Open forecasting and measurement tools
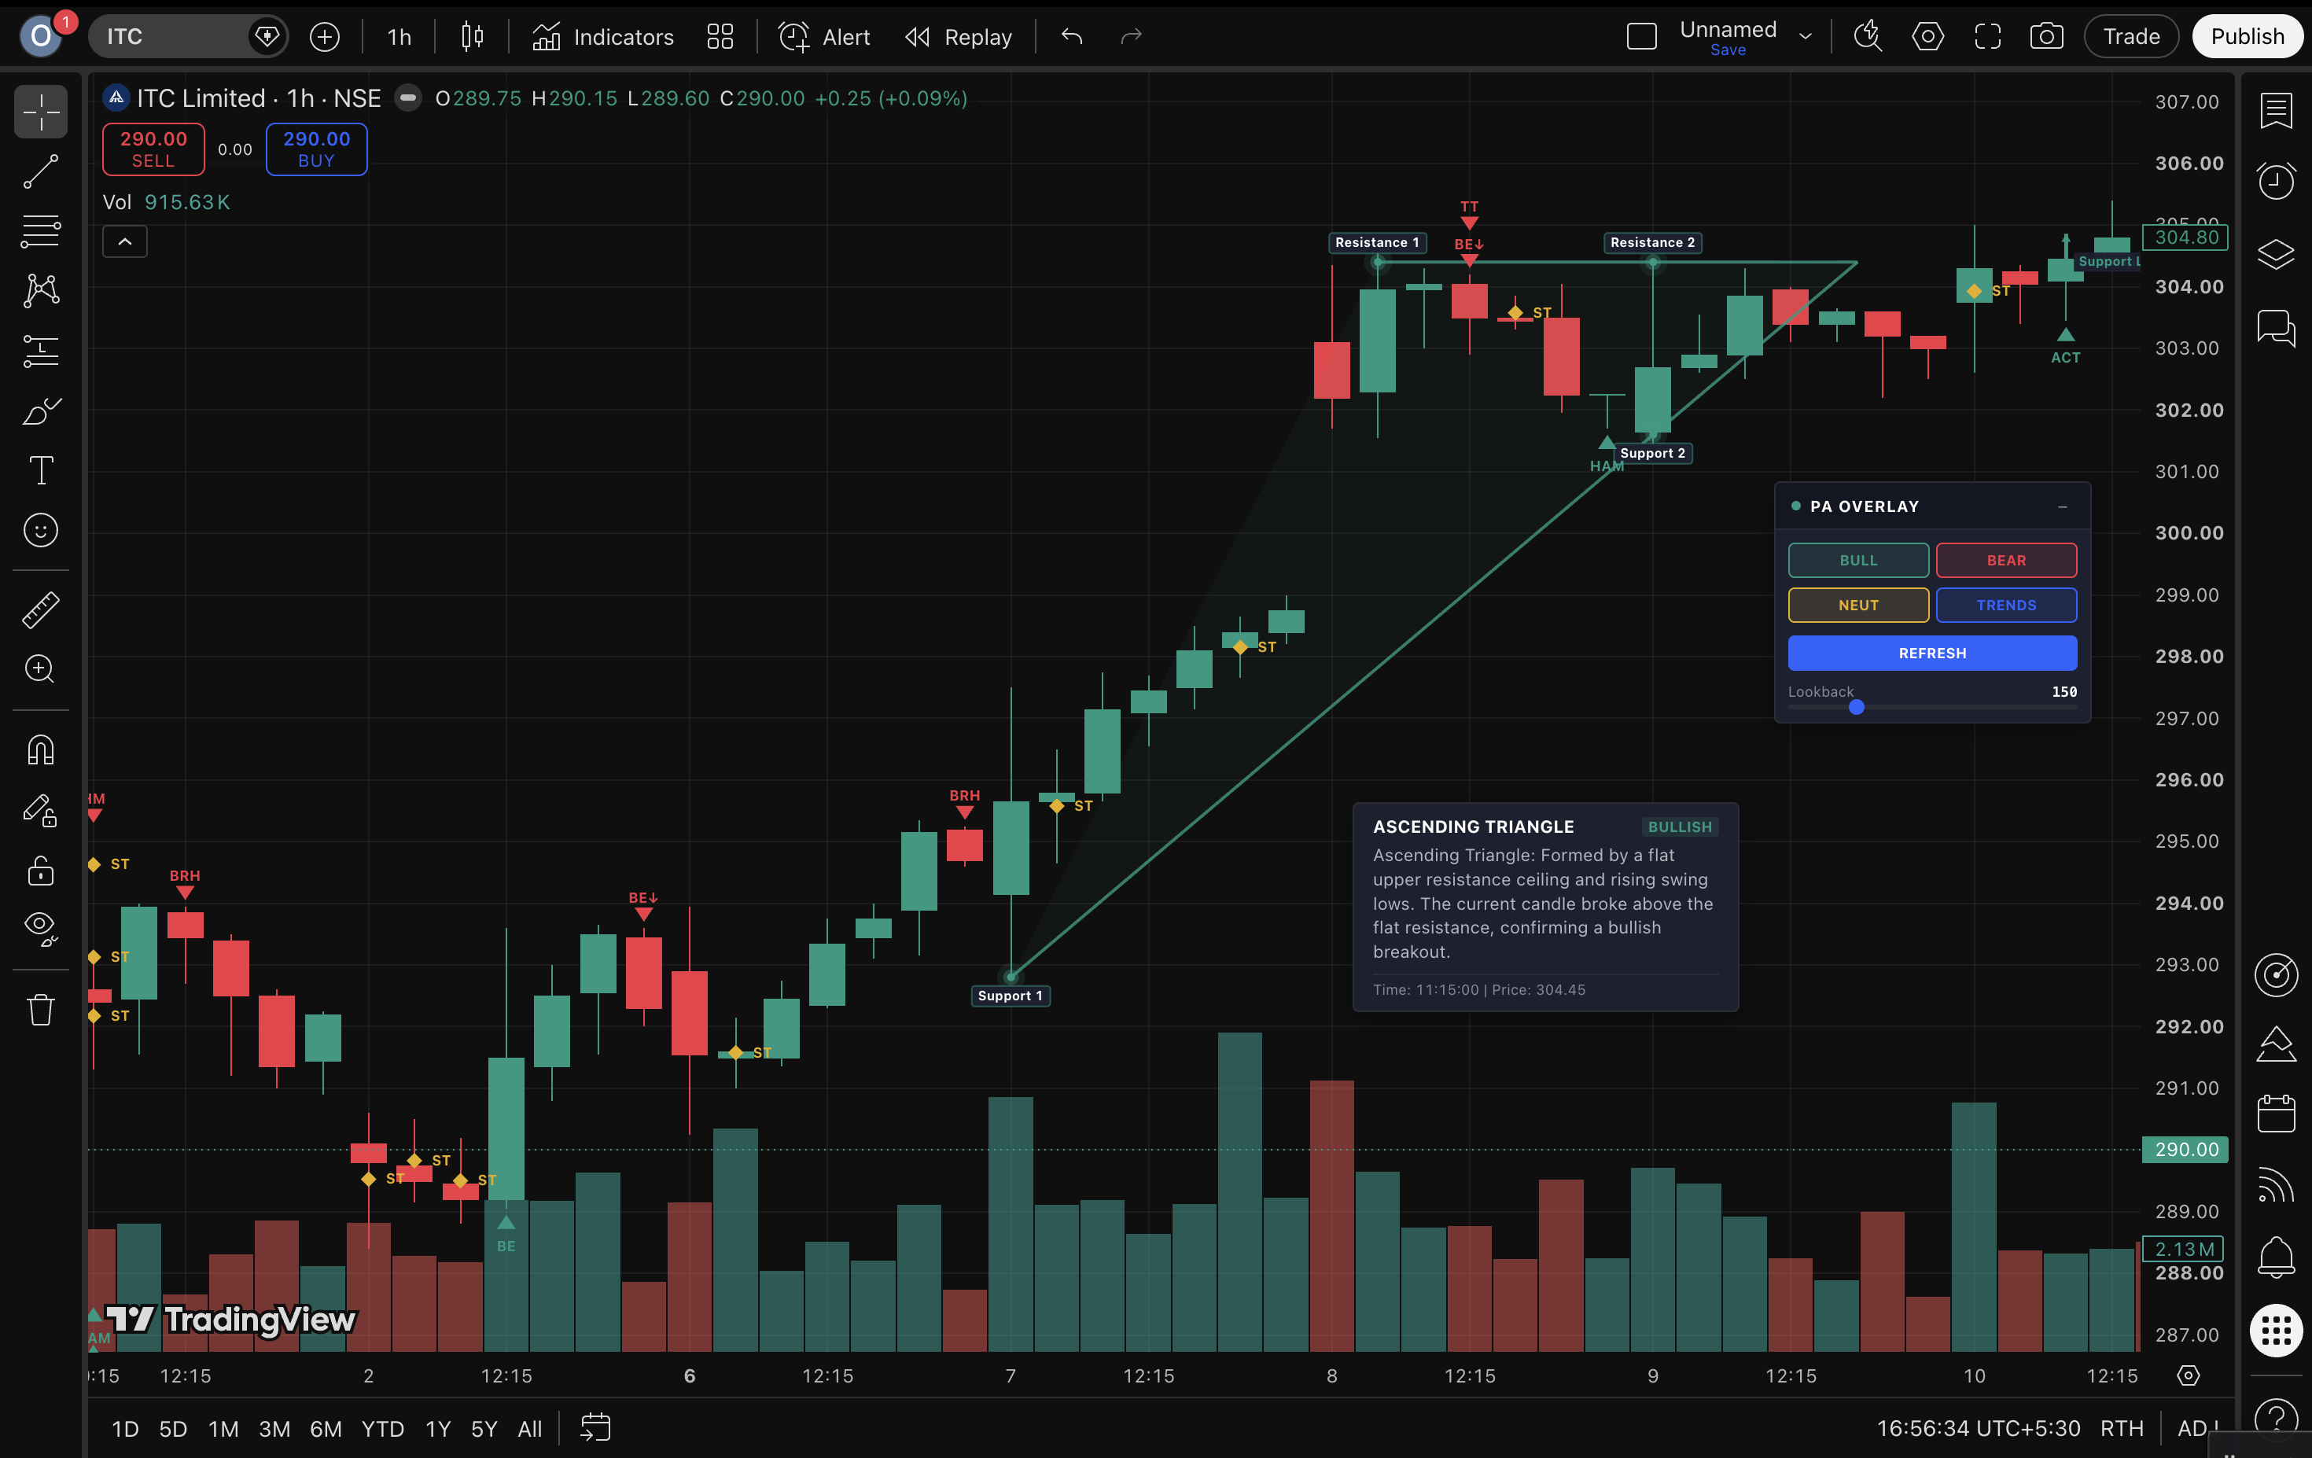2312x1458 pixels. 40,352
